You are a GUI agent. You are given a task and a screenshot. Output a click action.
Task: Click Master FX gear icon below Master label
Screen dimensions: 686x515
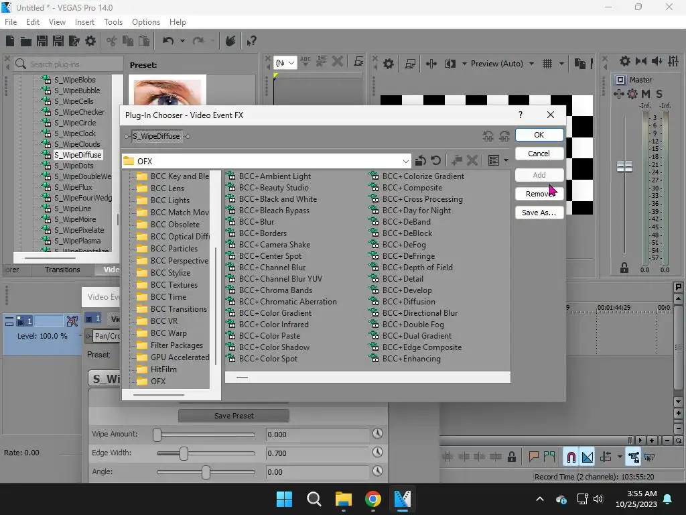tap(632, 94)
